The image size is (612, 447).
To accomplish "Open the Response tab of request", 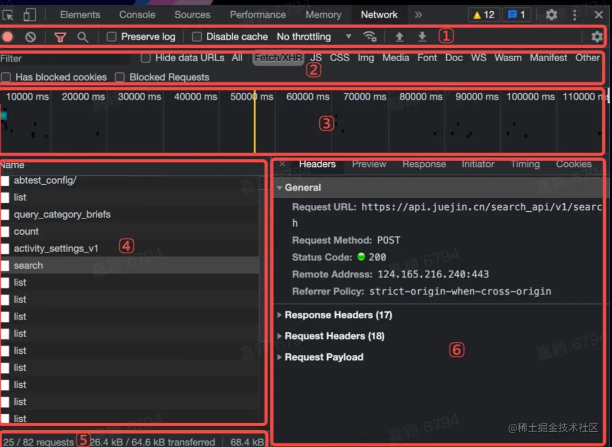I will coord(424,164).
